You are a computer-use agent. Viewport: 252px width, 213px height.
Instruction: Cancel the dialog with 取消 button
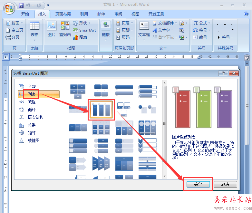pos(225,184)
